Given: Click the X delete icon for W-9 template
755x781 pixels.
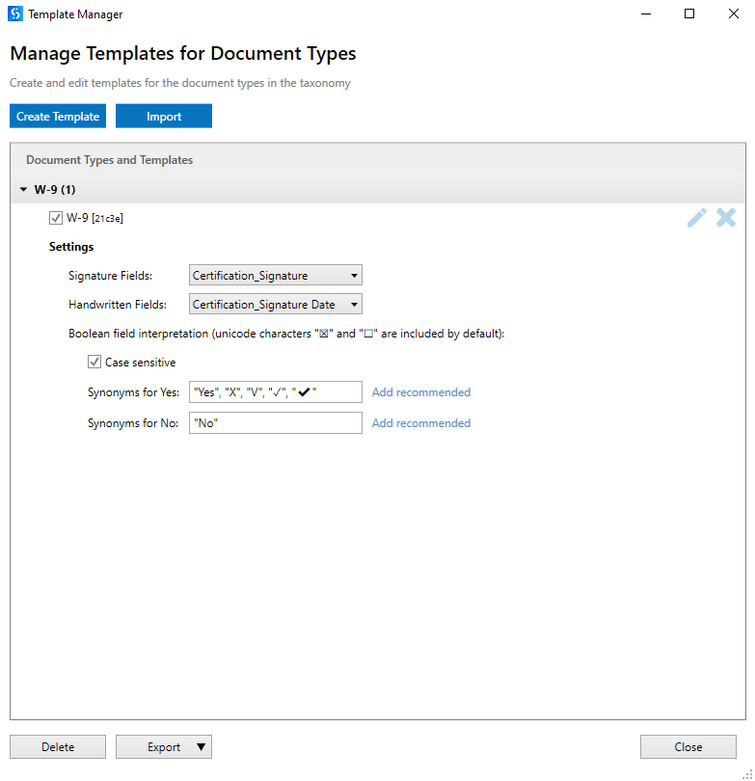Looking at the screenshot, I should 726,218.
